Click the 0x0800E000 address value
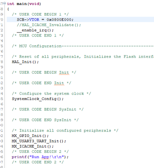 (59, 20)
